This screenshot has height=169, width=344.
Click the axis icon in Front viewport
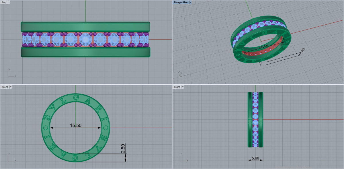(x=11, y=158)
